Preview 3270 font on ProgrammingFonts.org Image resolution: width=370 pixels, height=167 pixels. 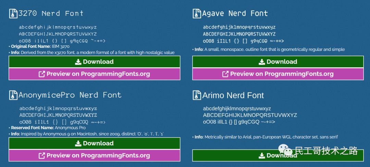[x=95, y=74]
